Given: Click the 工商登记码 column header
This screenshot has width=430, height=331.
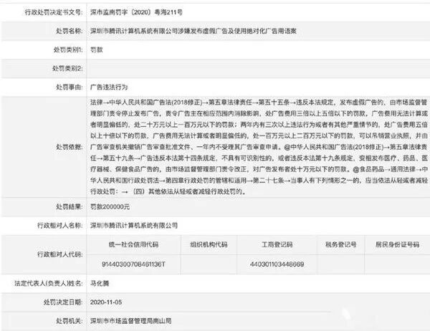Looking at the screenshot, I should click(x=277, y=244).
